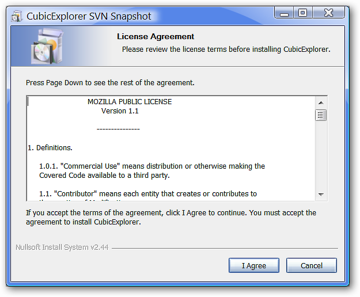The width and height of the screenshot is (360, 297).
Task: Maximize the installer window
Action: click(302, 13)
